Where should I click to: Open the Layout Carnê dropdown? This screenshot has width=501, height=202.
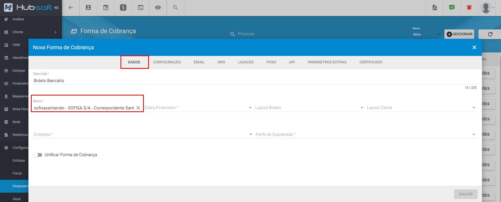point(422,108)
